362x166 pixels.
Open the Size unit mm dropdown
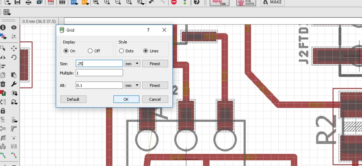coord(132,64)
